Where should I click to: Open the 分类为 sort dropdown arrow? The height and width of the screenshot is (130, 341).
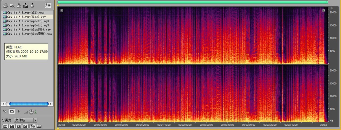point(35,120)
